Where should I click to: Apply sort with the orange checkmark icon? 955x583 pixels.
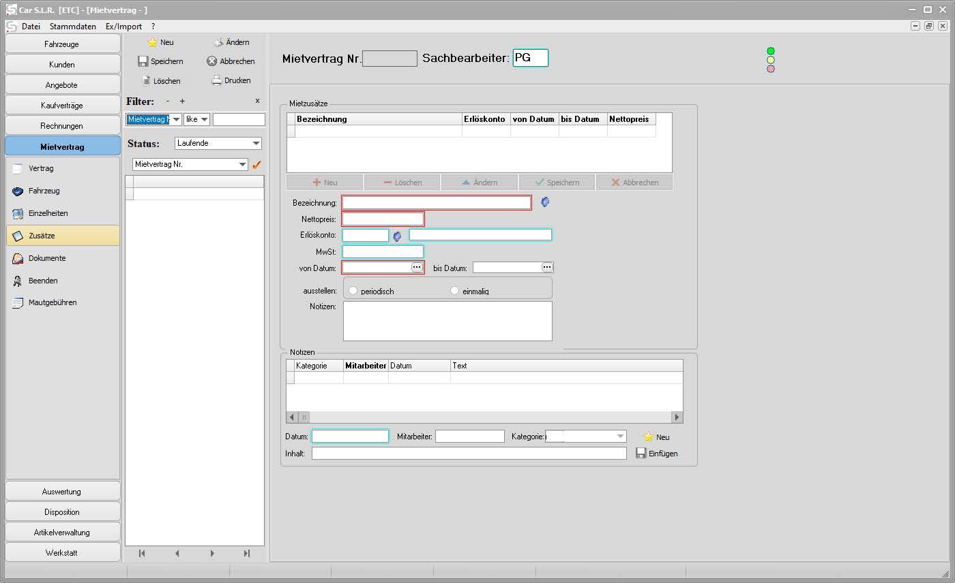click(x=257, y=164)
